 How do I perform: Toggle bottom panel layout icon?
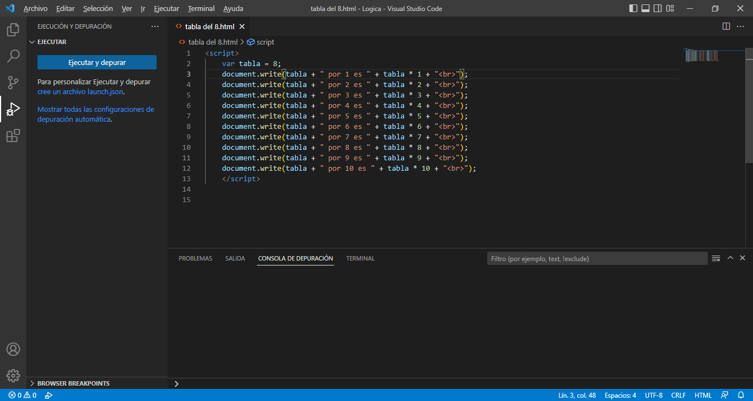[646, 9]
